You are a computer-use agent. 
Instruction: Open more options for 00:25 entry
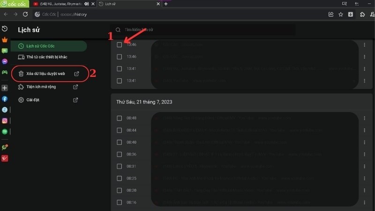tap(365, 179)
